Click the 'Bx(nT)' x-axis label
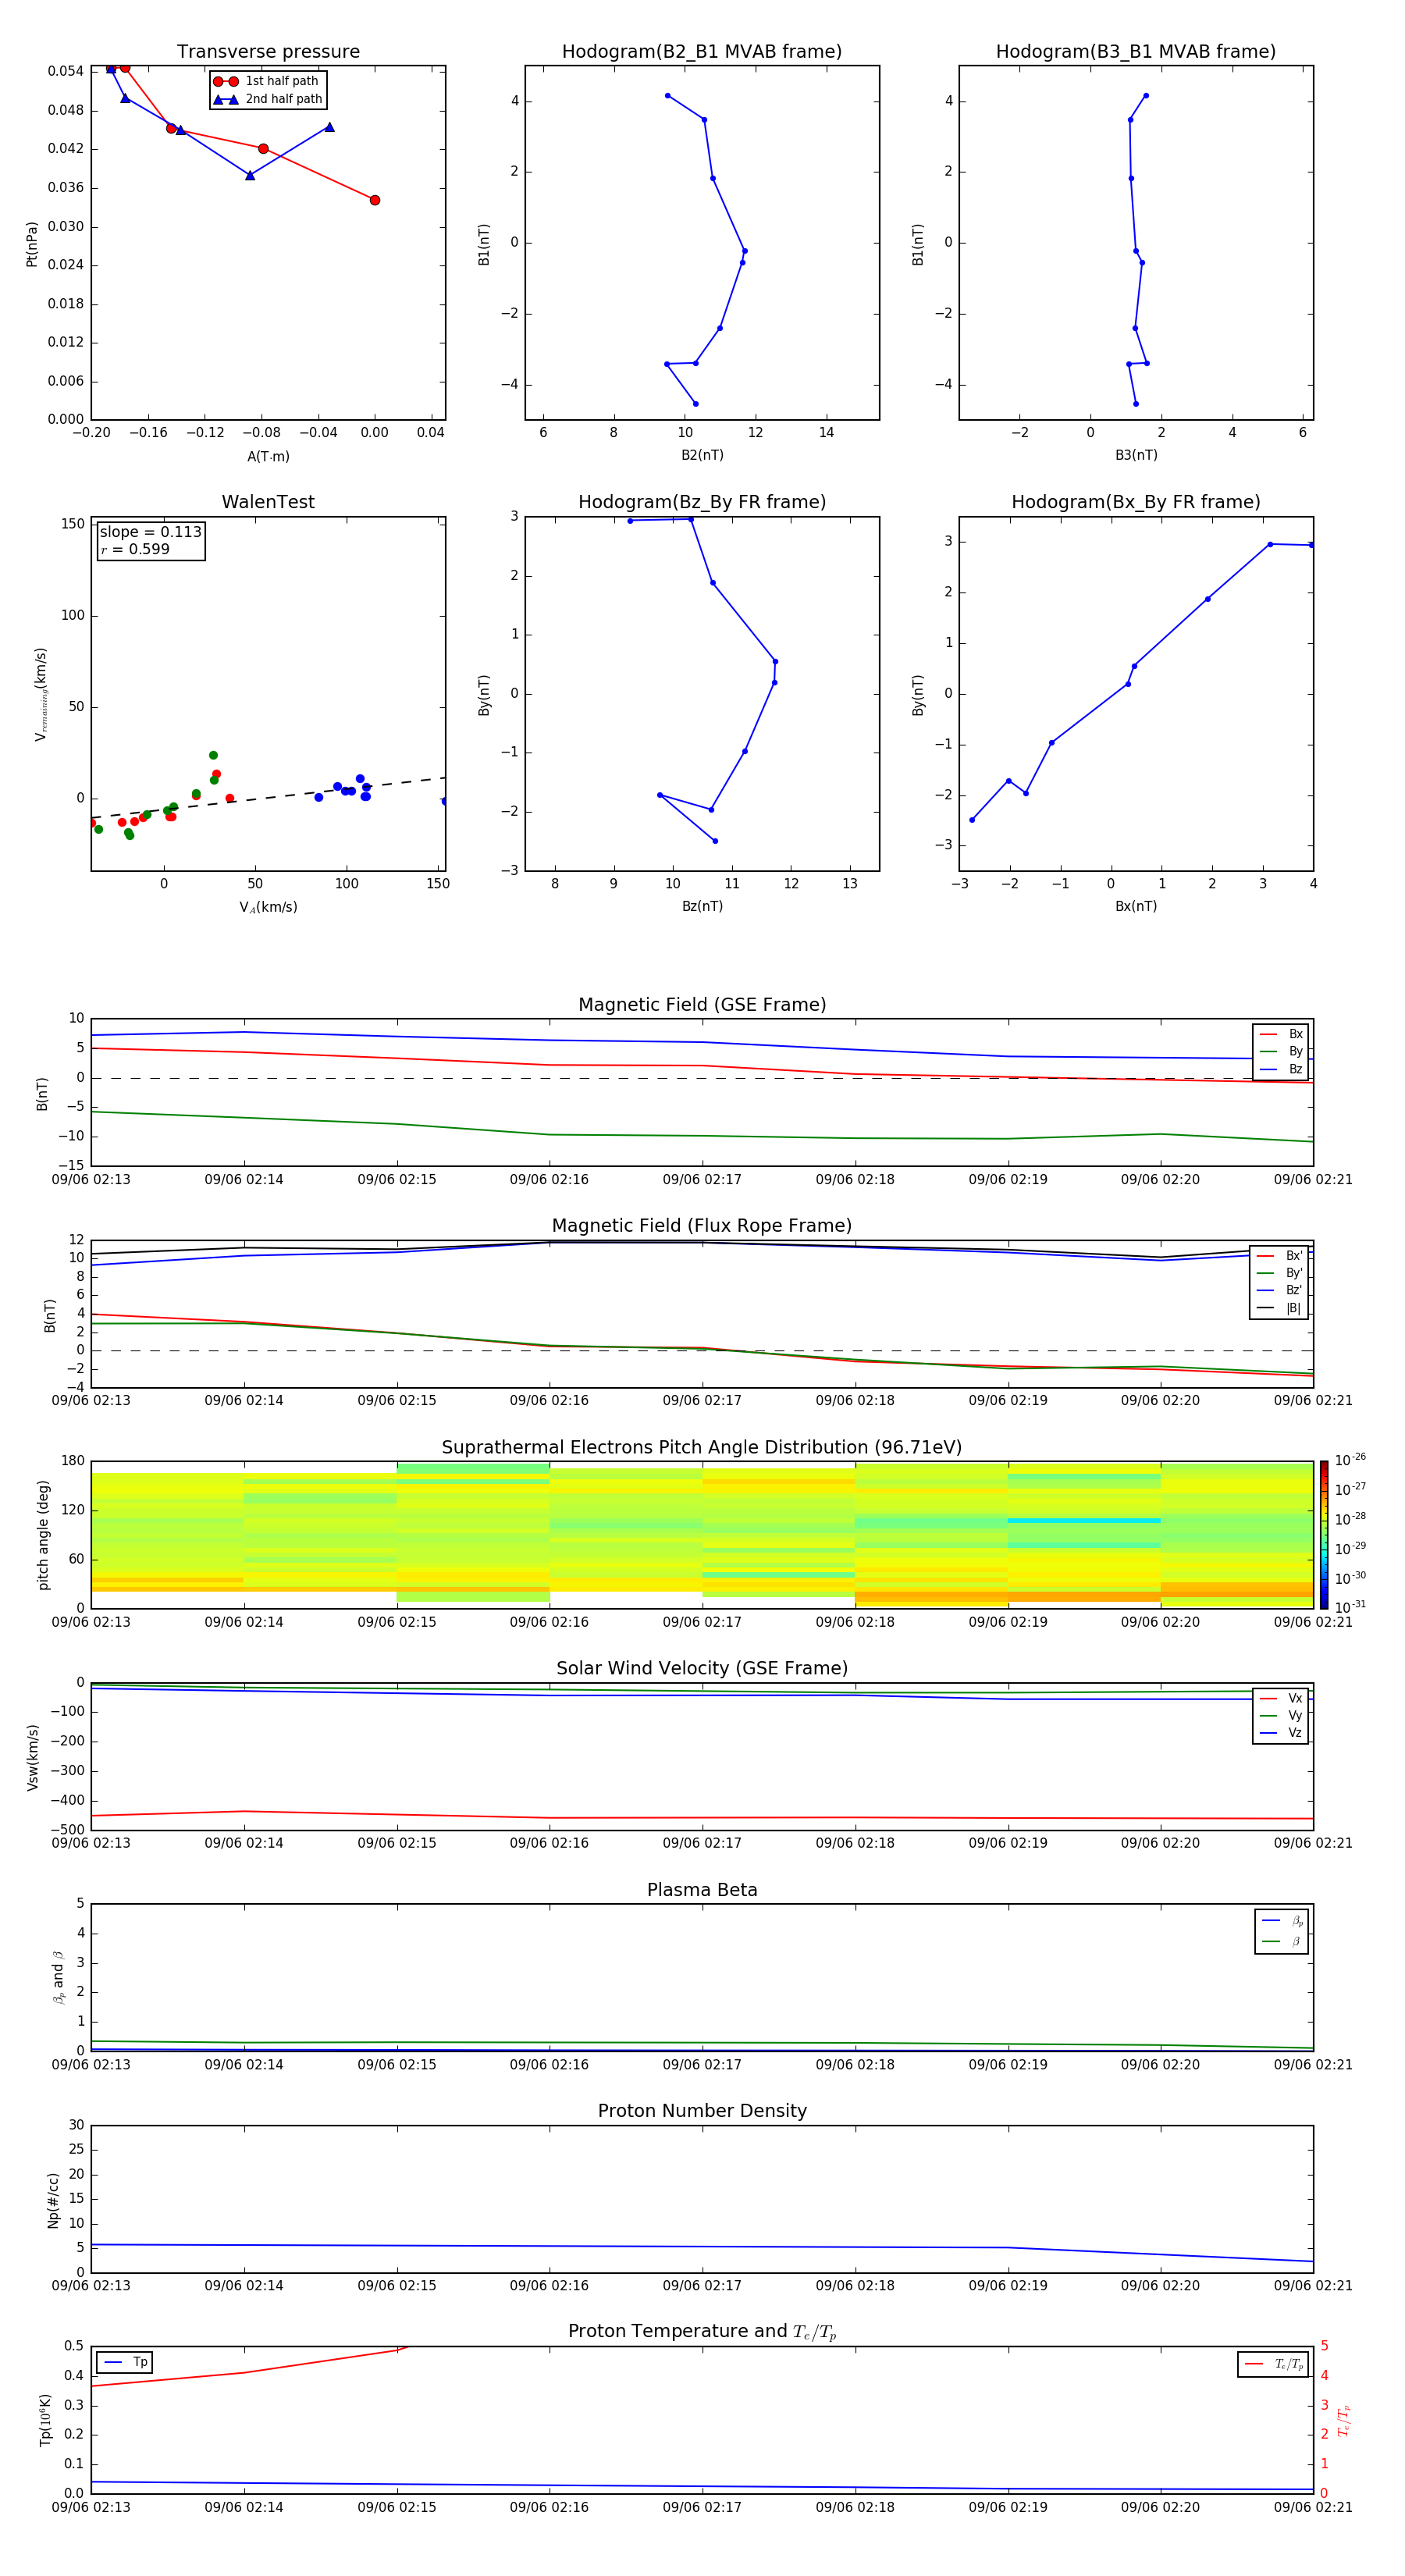 (x=1136, y=906)
